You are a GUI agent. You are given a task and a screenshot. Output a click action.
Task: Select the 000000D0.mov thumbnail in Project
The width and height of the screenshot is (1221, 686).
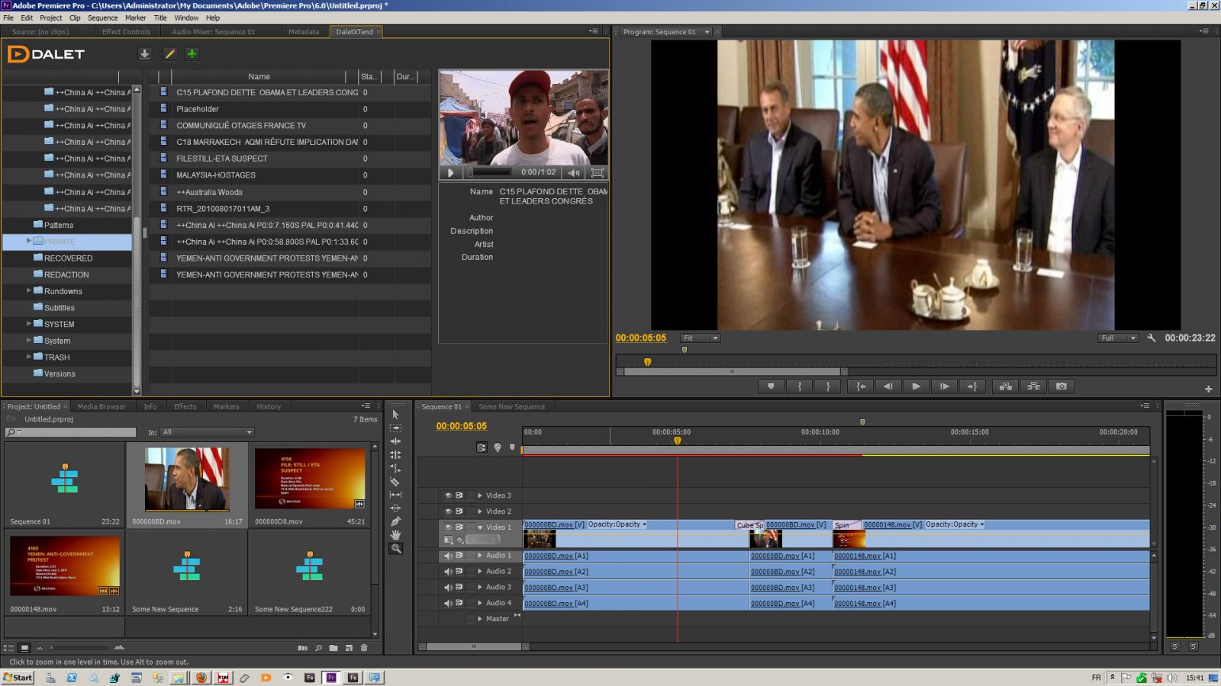[309, 479]
